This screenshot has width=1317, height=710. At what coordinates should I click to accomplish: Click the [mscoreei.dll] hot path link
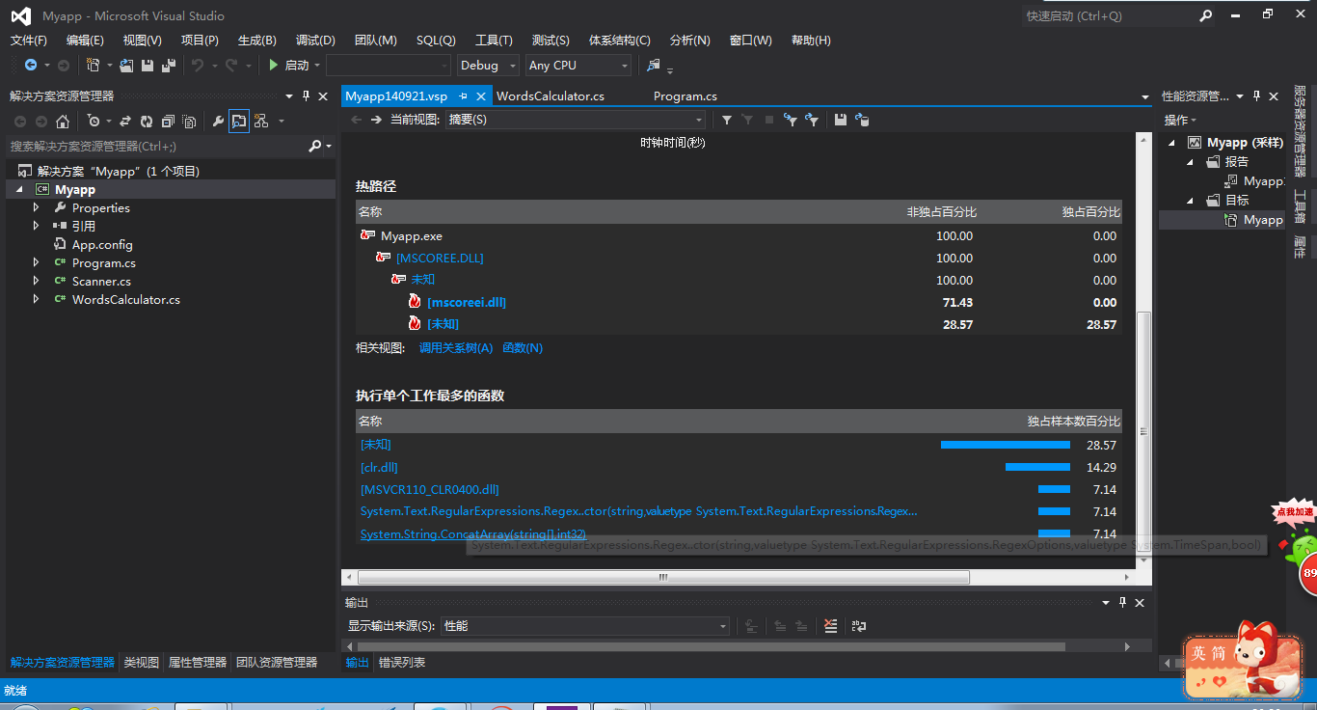point(467,302)
